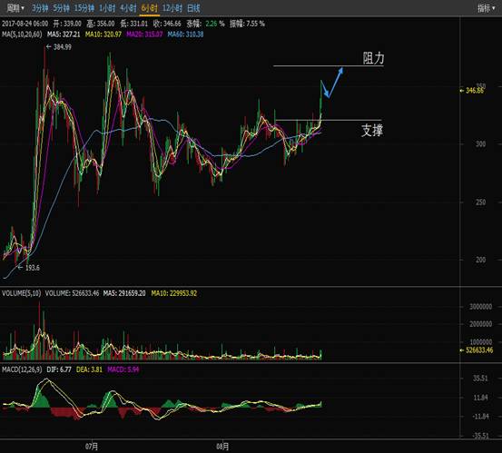
Task: Select the 5分钟 timeframe tab
Action: pyautogui.click(x=61, y=8)
